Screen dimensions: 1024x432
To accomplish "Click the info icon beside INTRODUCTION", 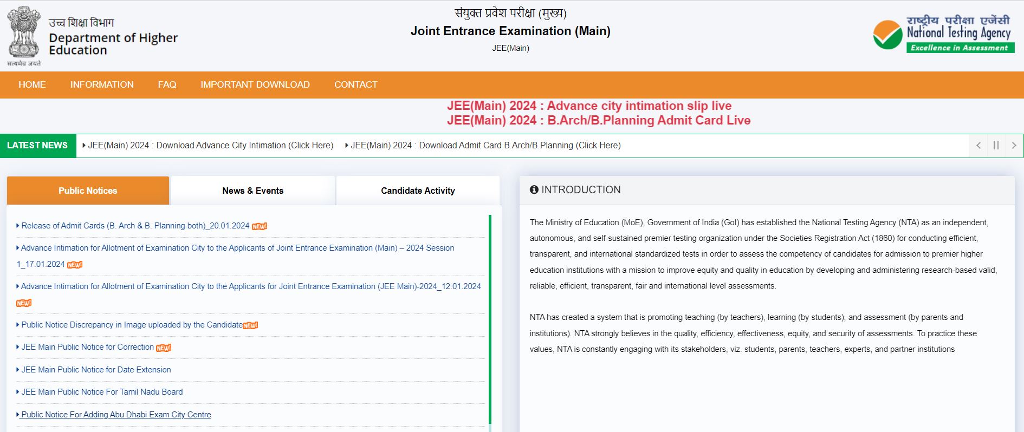I will [x=534, y=190].
